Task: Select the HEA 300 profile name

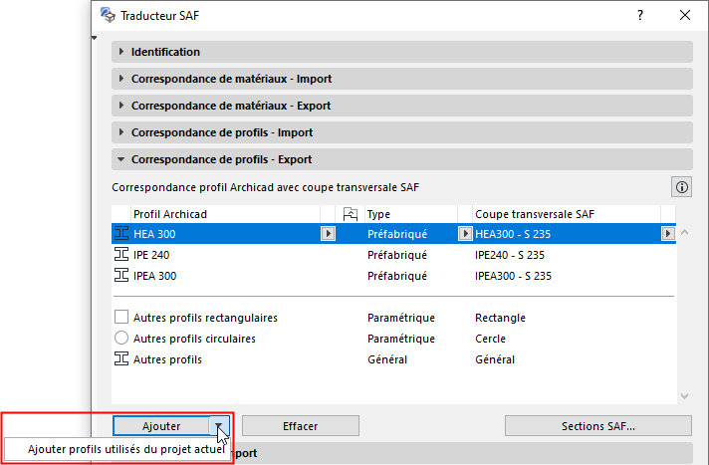Action: [154, 234]
